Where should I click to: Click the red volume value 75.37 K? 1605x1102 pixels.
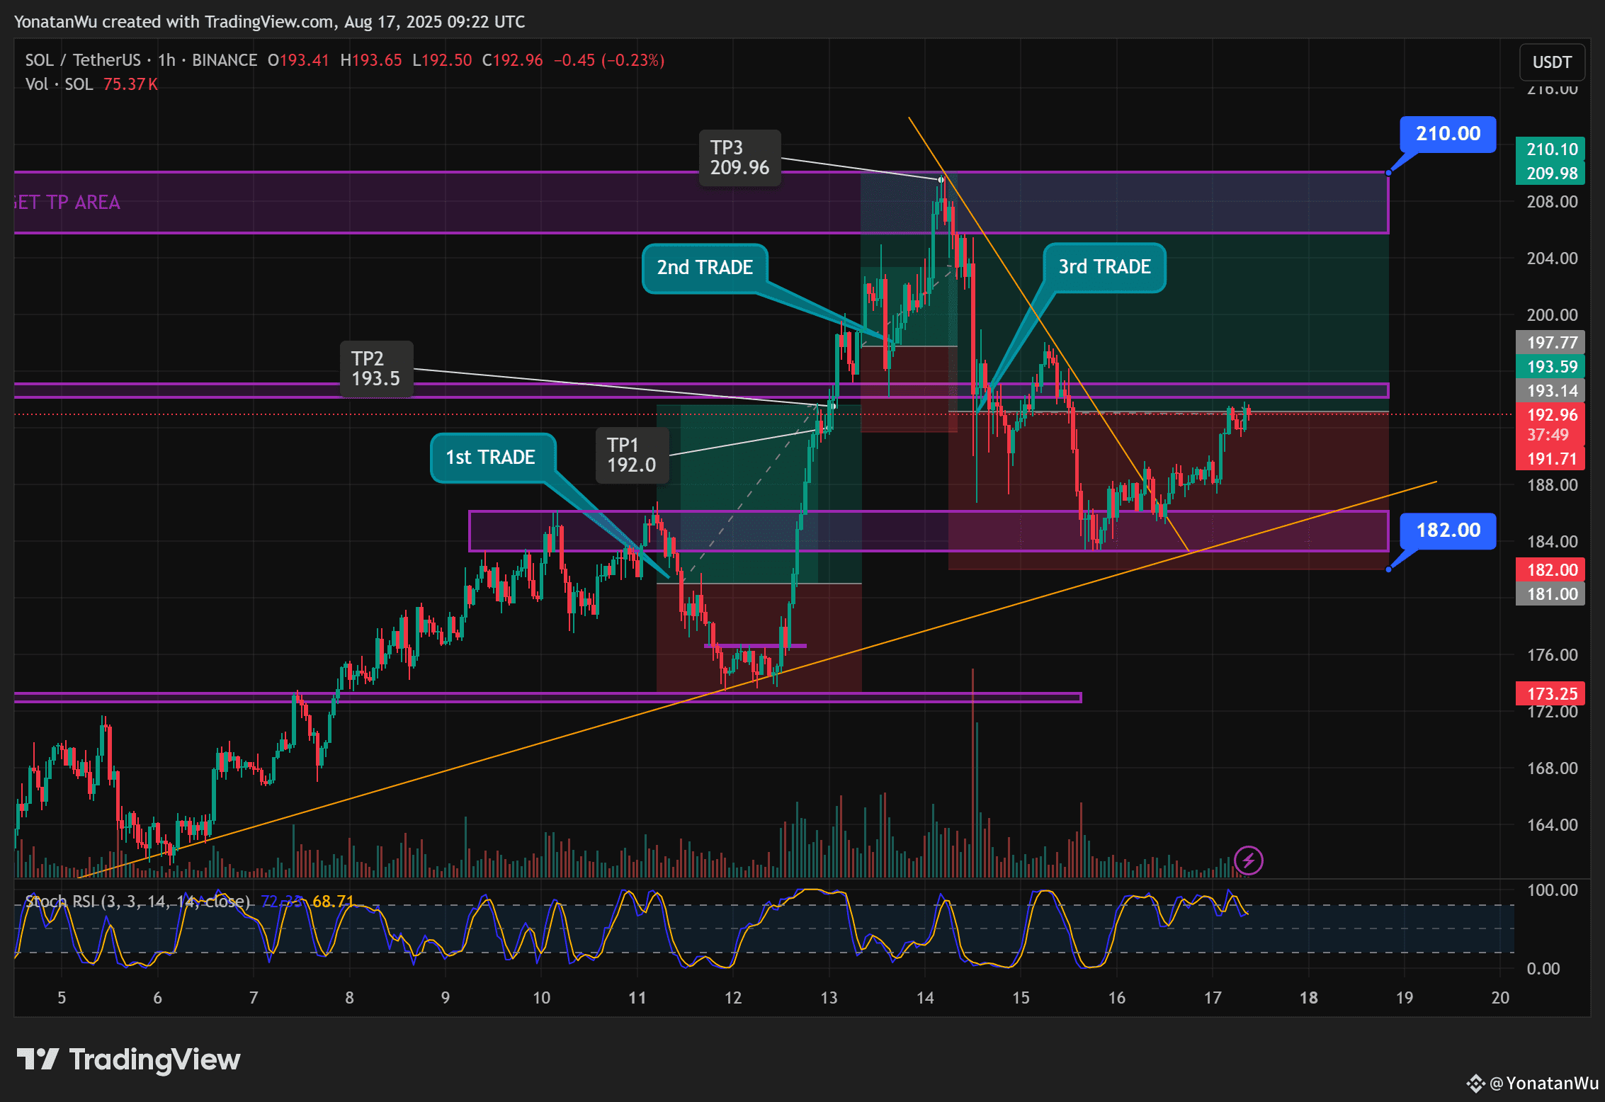[131, 84]
